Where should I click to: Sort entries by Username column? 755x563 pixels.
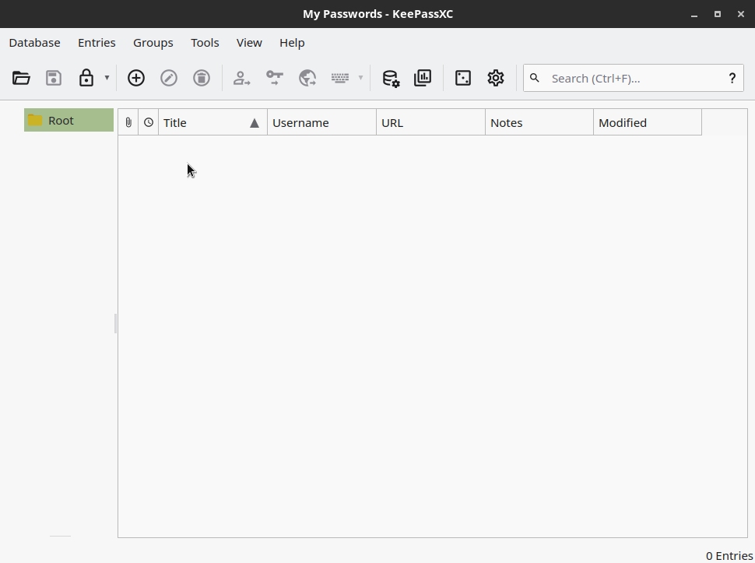pyautogui.click(x=321, y=122)
